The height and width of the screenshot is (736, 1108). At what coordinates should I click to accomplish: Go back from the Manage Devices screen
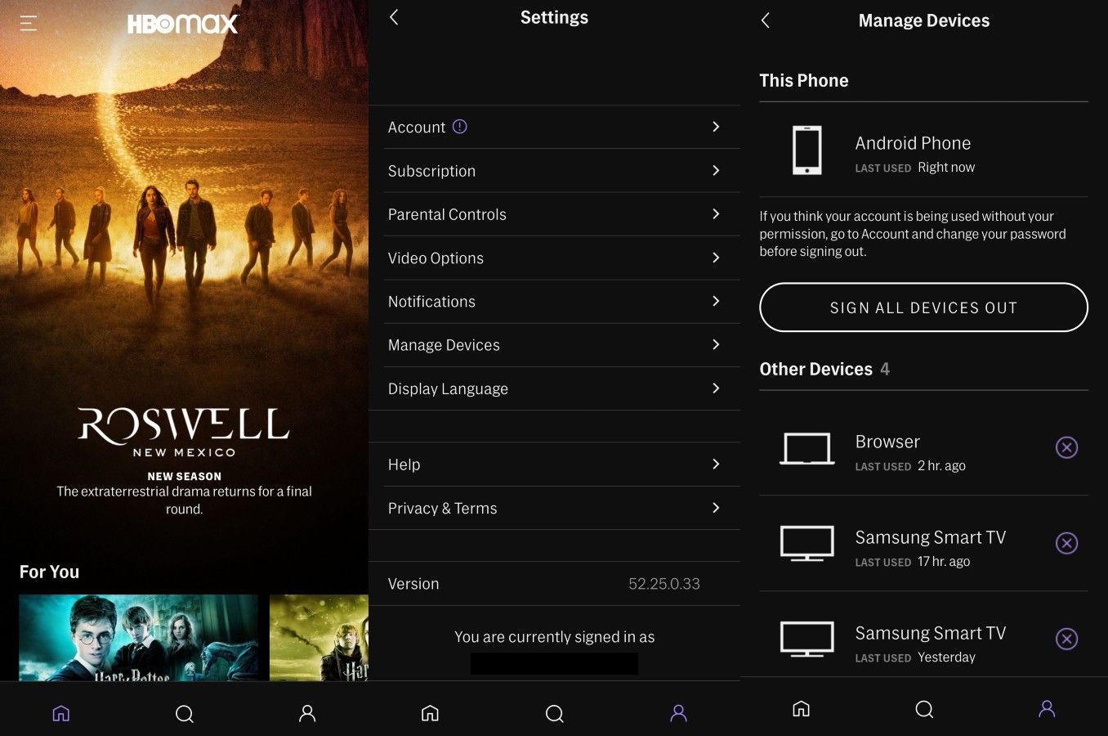[x=766, y=20]
